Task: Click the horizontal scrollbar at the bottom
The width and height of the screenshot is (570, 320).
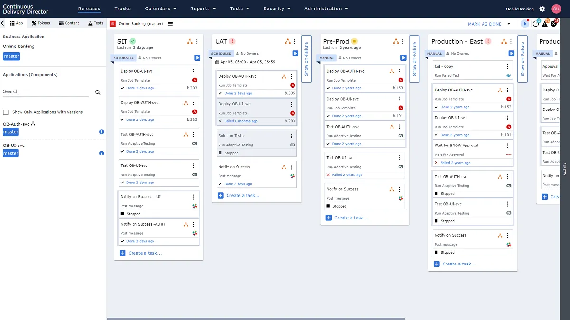Action: point(256,319)
